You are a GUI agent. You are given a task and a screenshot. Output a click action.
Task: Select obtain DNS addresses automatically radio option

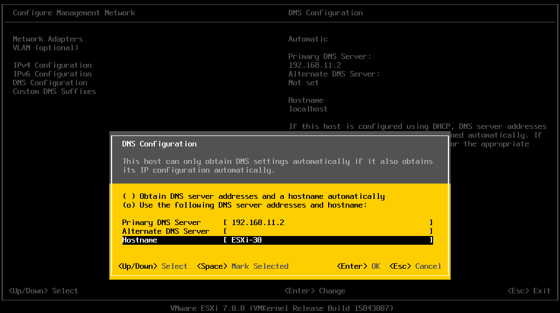(x=129, y=196)
